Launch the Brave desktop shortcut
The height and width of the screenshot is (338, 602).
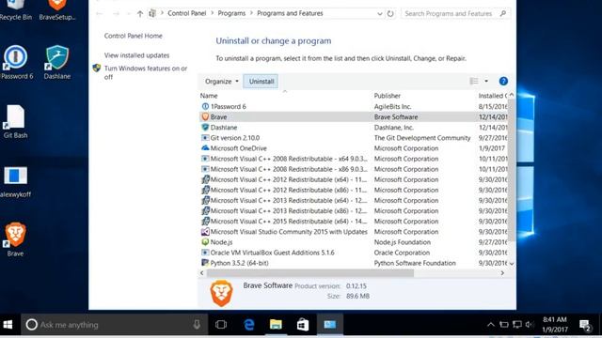[15, 239]
